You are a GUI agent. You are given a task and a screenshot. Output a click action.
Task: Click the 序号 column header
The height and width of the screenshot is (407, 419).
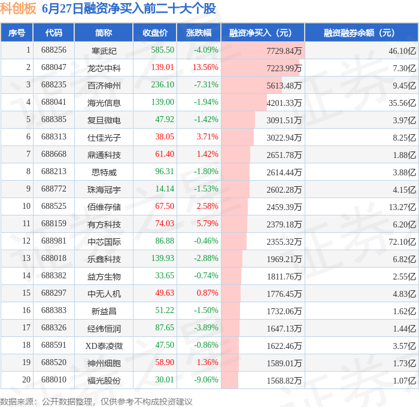point(17,32)
